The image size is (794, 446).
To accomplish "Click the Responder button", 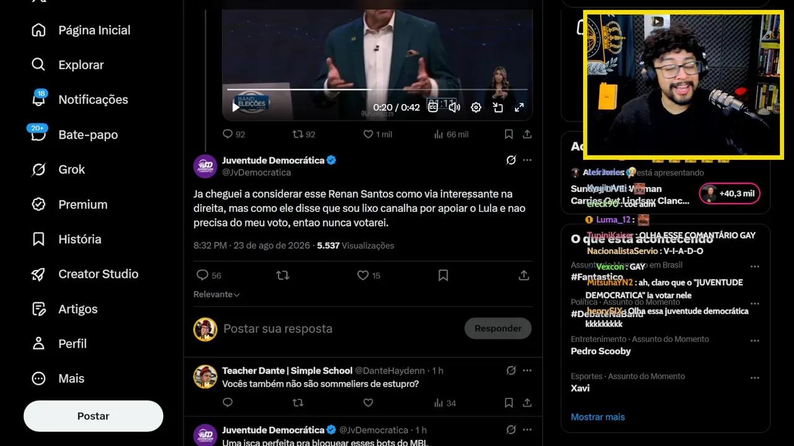I will point(498,328).
